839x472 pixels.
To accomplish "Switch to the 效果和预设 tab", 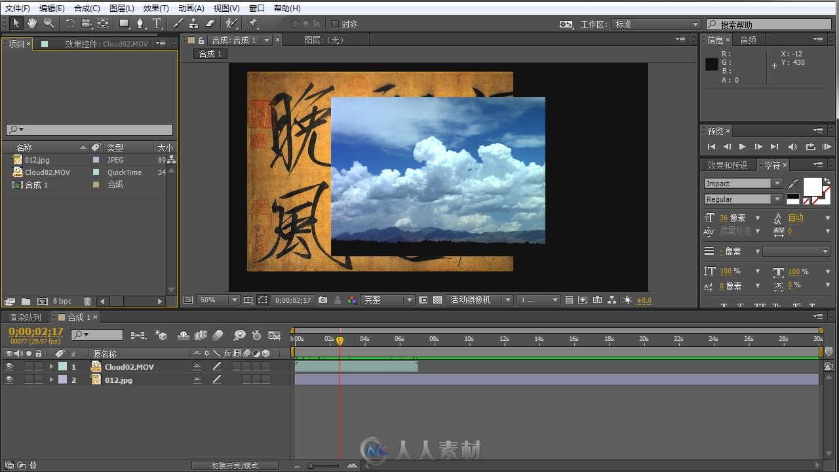I will coord(728,165).
